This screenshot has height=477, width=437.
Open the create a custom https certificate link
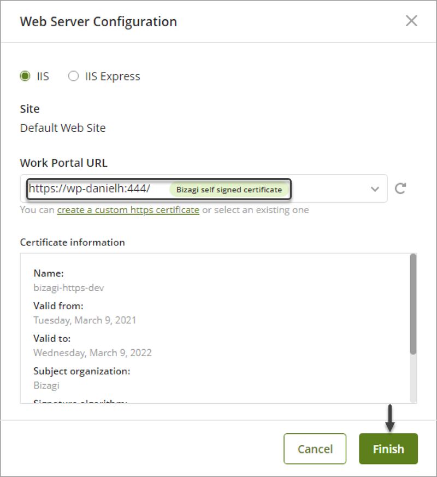(128, 210)
